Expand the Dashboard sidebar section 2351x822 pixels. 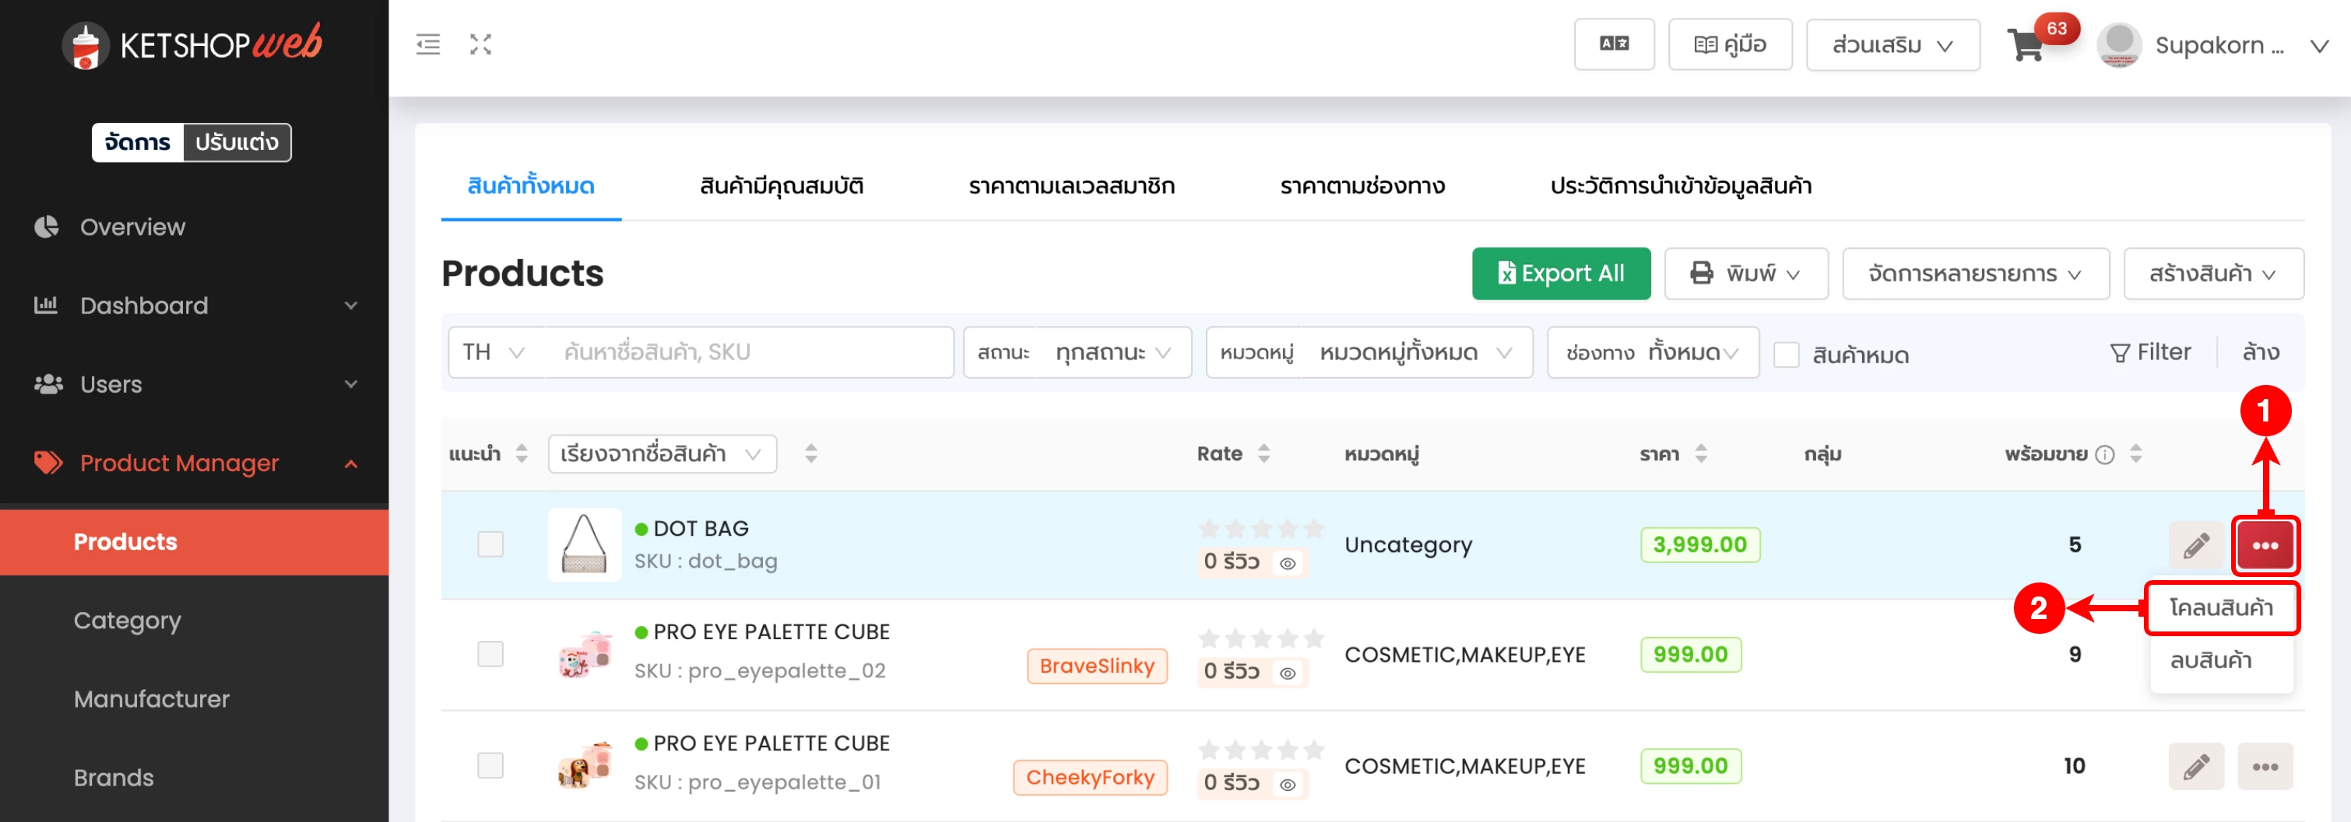coord(350,306)
